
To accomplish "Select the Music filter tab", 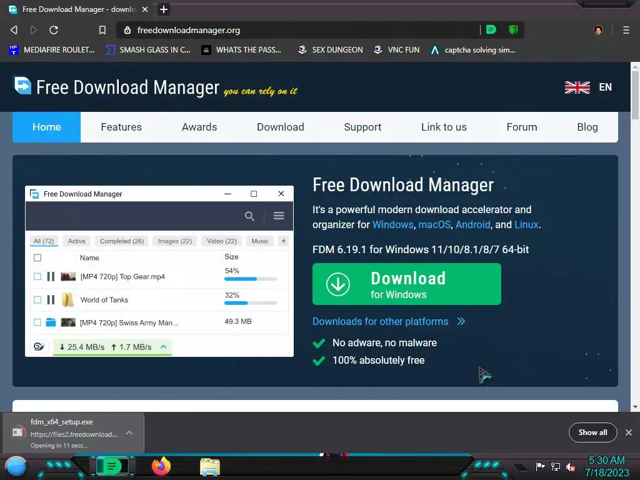I will tap(259, 241).
